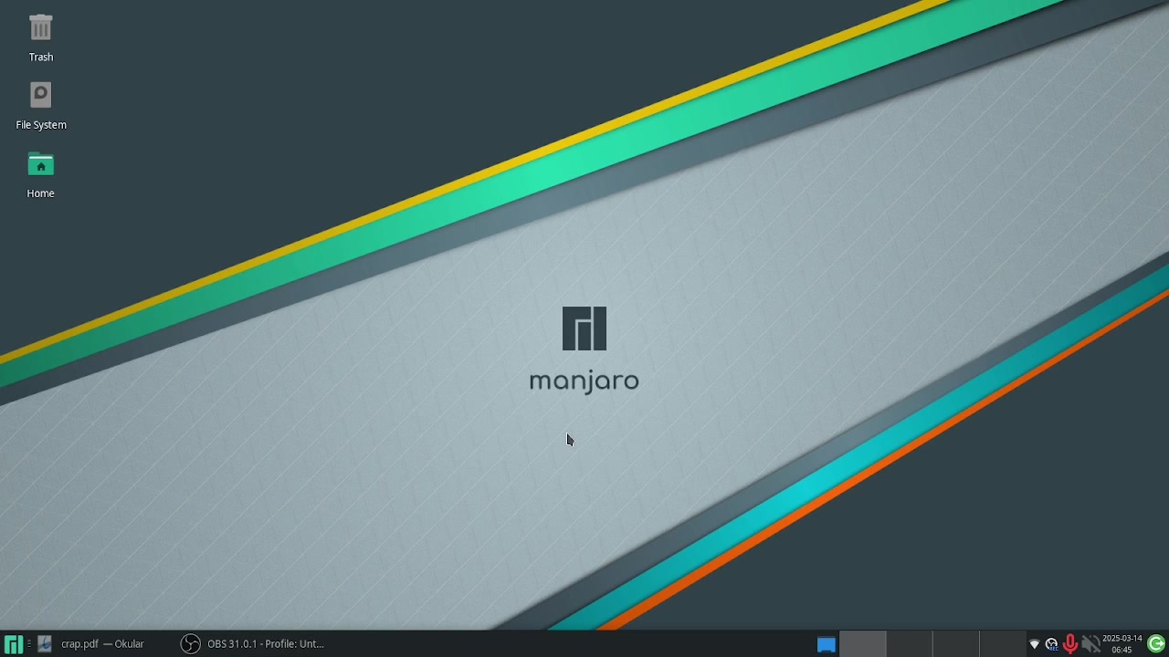The image size is (1169, 657).
Task: Switch to the second workspace
Action: click(910, 644)
